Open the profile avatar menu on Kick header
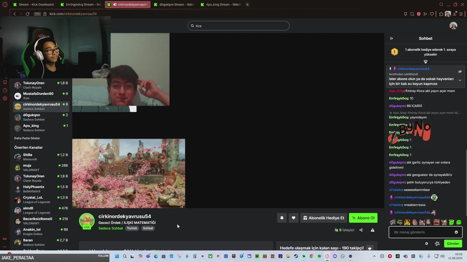This screenshot has width=467, height=262. (x=453, y=26)
